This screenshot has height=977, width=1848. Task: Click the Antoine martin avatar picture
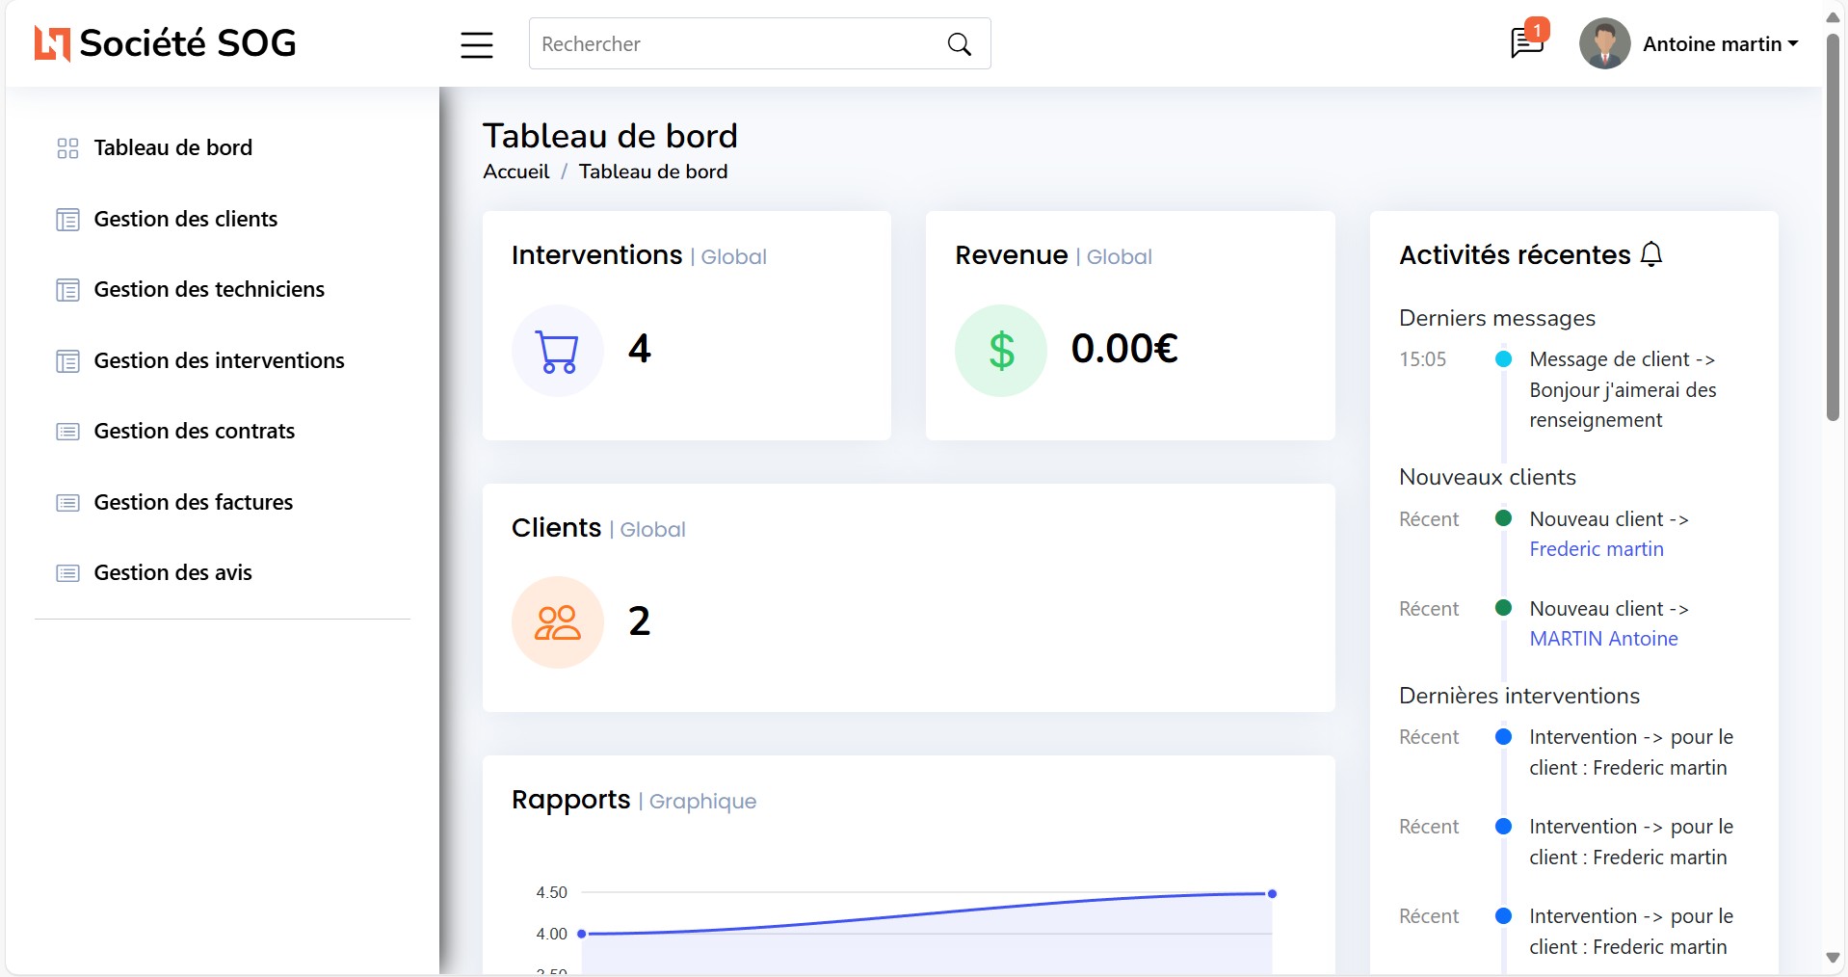coord(1604,44)
